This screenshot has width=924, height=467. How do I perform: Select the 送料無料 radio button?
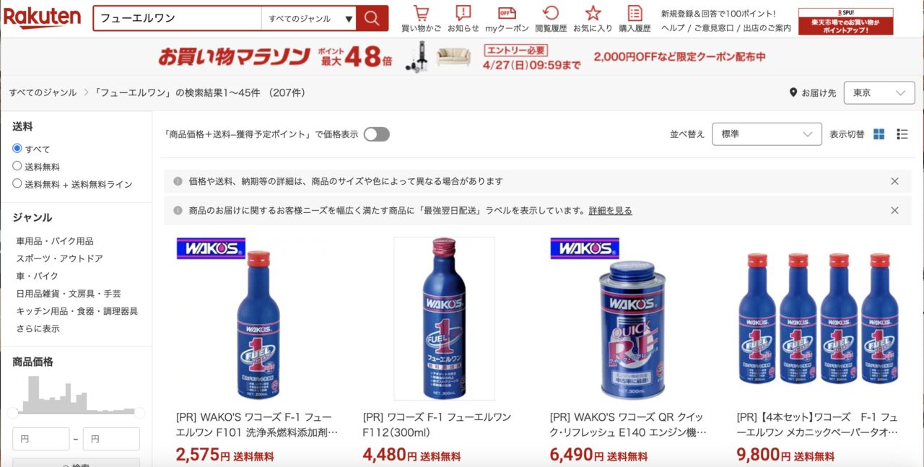(x=17, y=166)
